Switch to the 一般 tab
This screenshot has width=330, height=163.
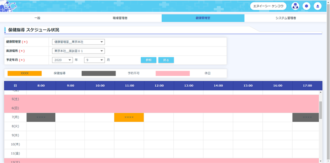(37, 18)
